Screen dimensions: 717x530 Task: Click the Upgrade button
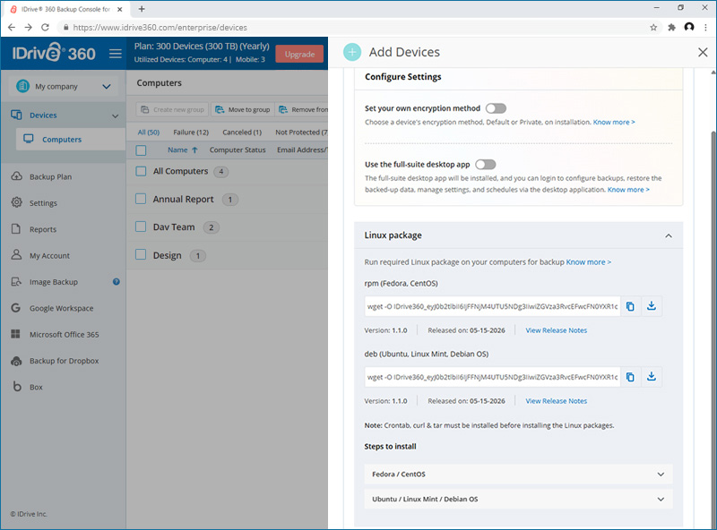pyautogui.click(x=299, y=54)
